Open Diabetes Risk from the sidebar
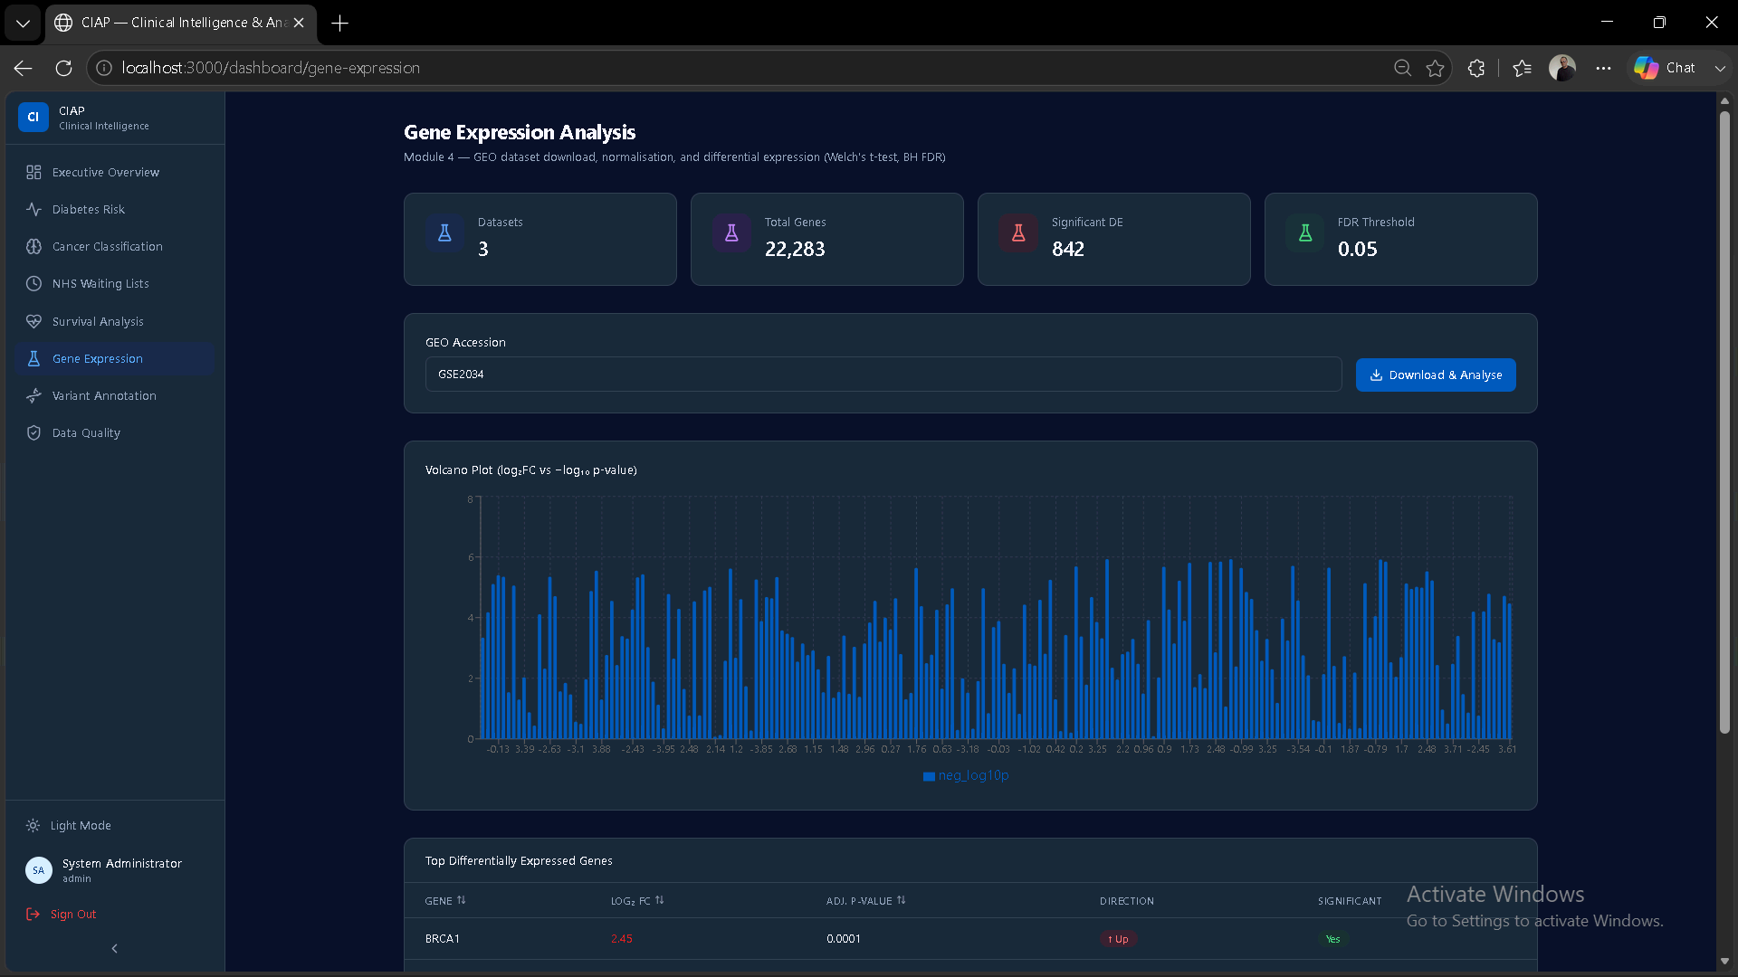The height and width of the screenshot is (977, 1738). tap(114, 209)
